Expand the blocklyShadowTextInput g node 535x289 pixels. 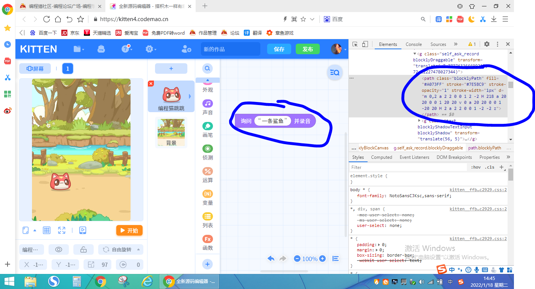pyautogui.click(x=419, y=121)
